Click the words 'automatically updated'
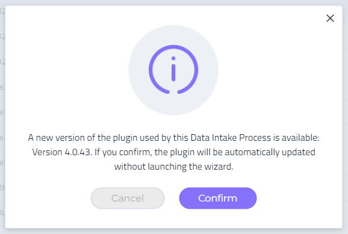This screenshot has height=234, width=348. [270, 152]
